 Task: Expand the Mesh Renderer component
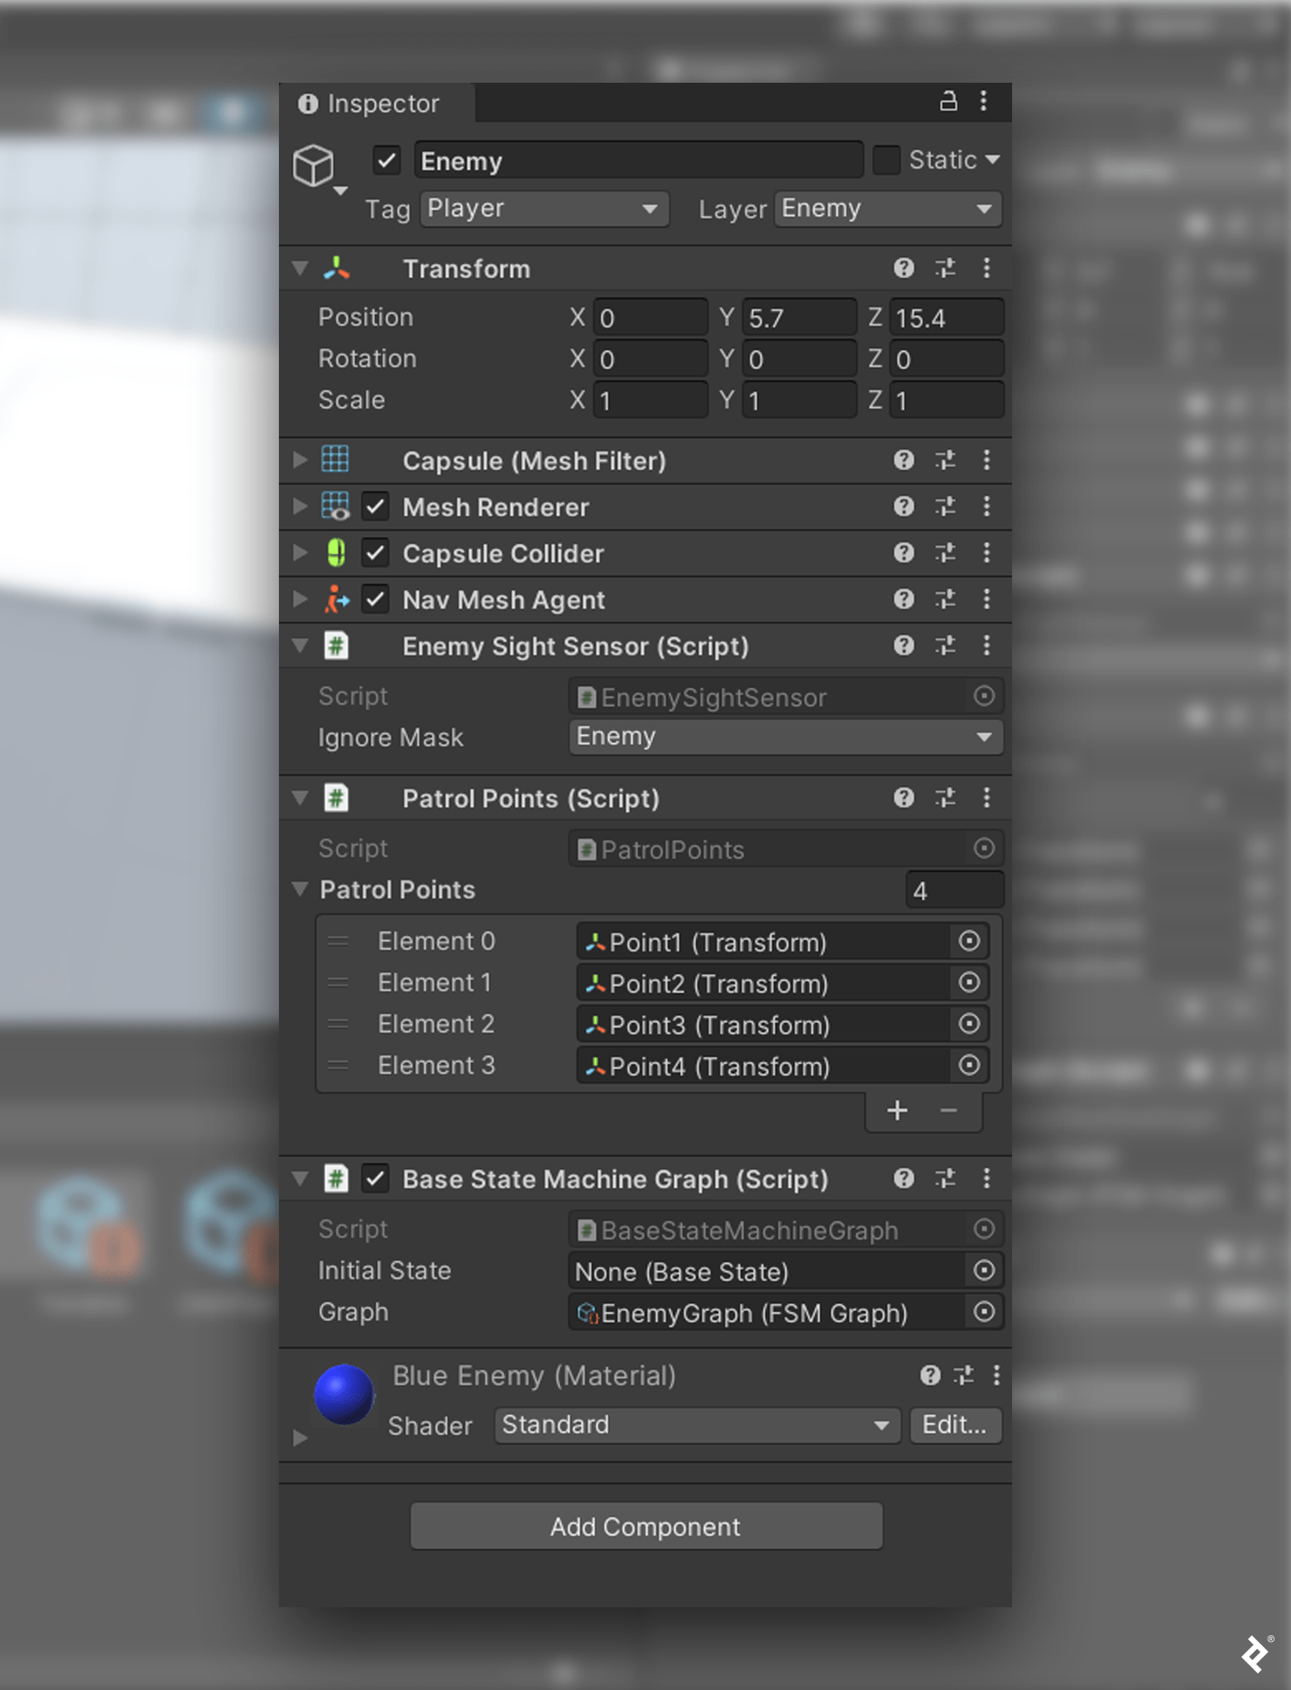pos(300,506)
